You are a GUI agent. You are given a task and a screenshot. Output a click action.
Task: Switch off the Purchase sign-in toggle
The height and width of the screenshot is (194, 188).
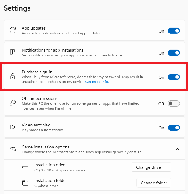coord(174,77)
